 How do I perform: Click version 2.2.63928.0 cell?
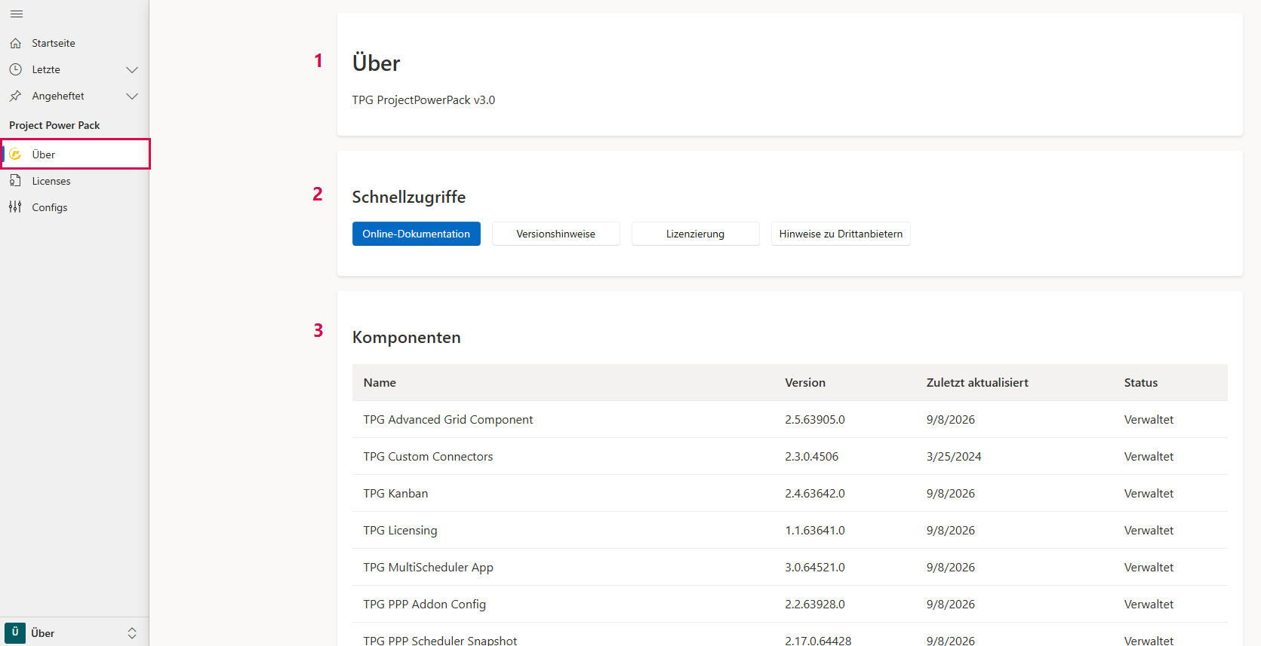point(815,605)
